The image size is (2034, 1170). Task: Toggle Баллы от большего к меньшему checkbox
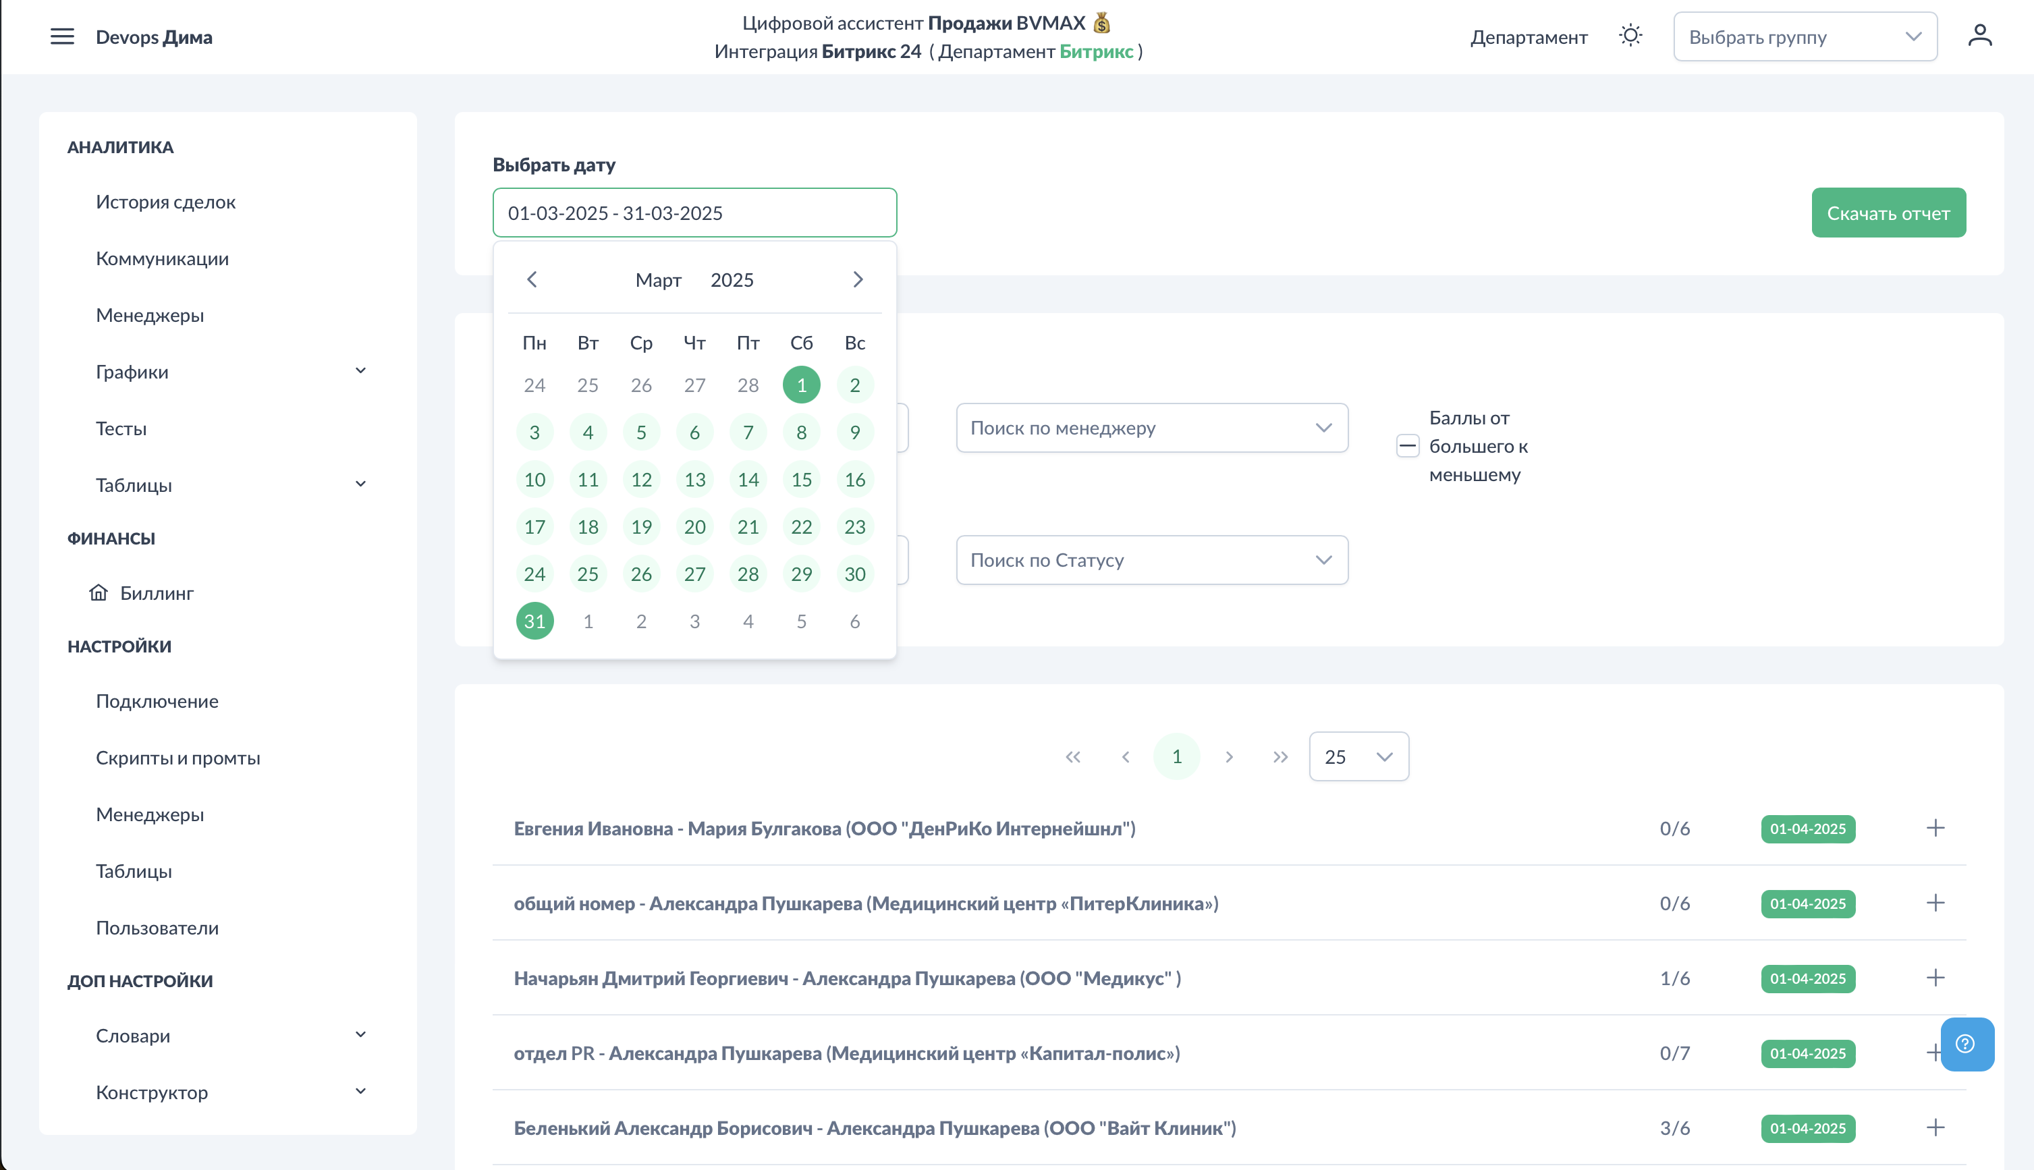(x=1407, y=446)
